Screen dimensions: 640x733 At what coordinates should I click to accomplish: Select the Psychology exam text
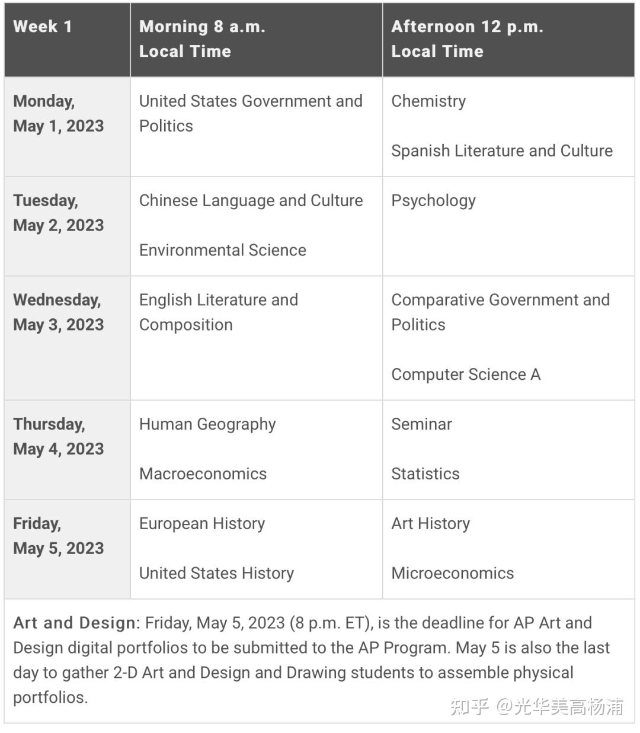tap(433, 201)
